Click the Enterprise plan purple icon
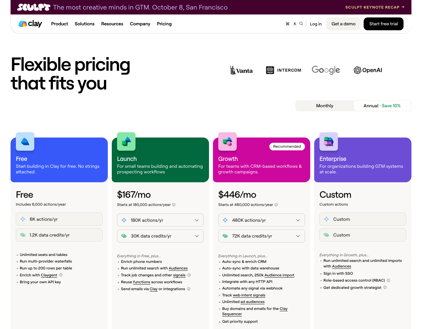This screenshot has width=422, height=329. click(329, 141)
